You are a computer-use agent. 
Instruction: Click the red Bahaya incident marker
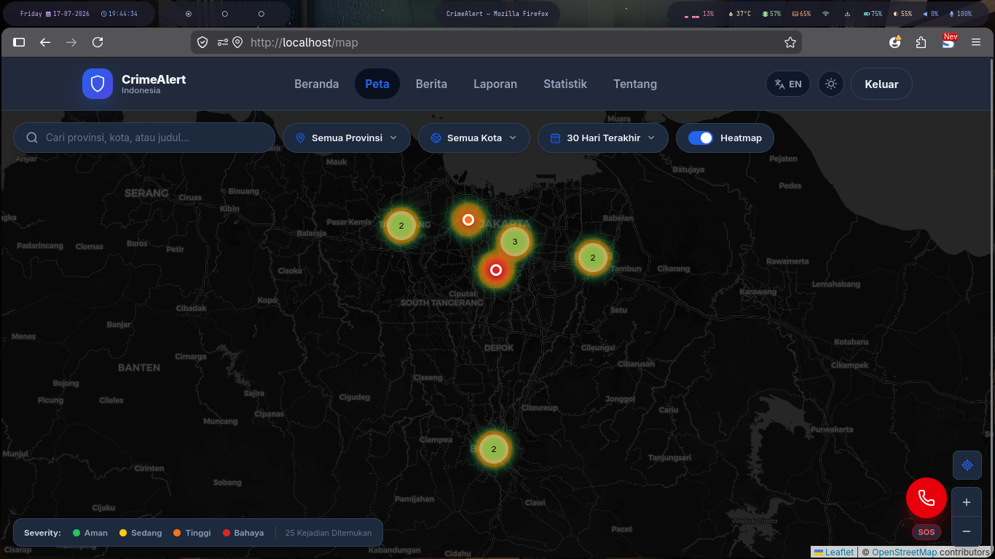pos(496,270)
